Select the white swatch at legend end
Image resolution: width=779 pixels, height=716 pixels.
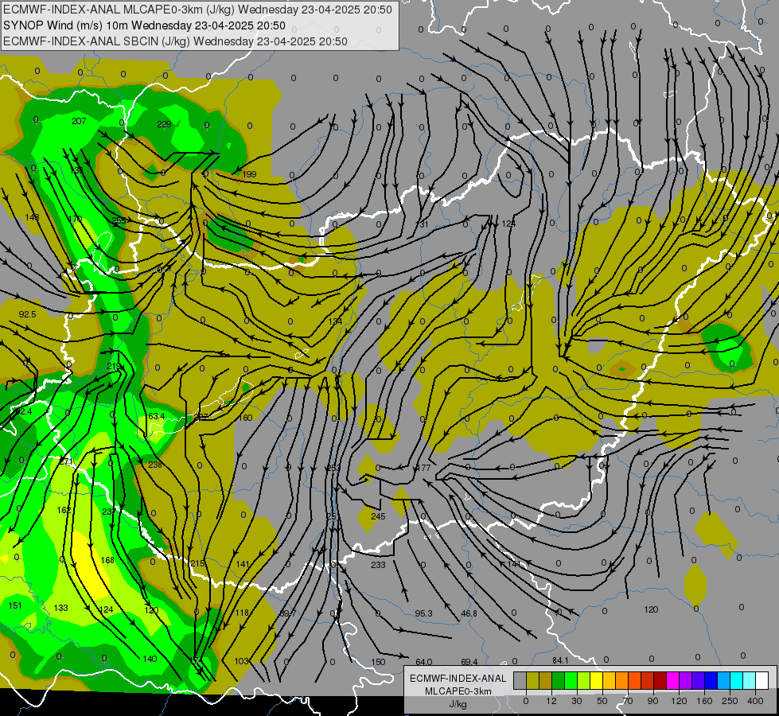762,680
